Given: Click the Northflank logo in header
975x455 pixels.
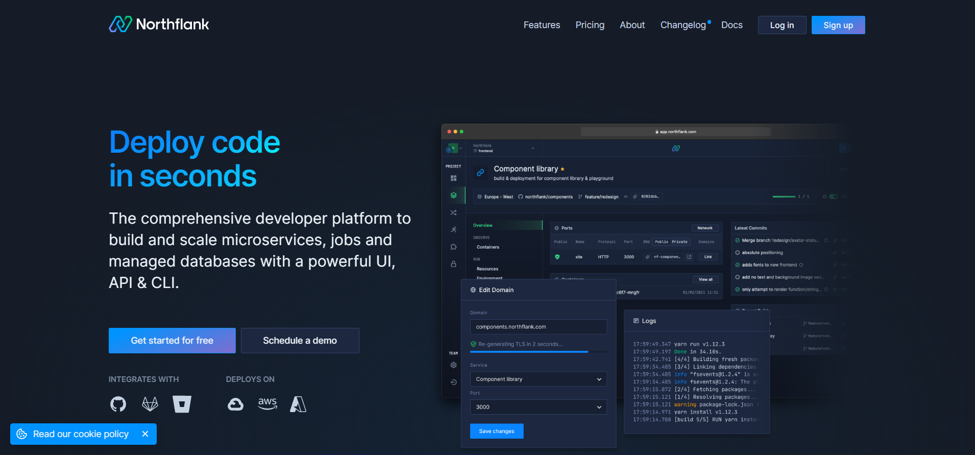Looking at the screenshot, I should 159,24.
